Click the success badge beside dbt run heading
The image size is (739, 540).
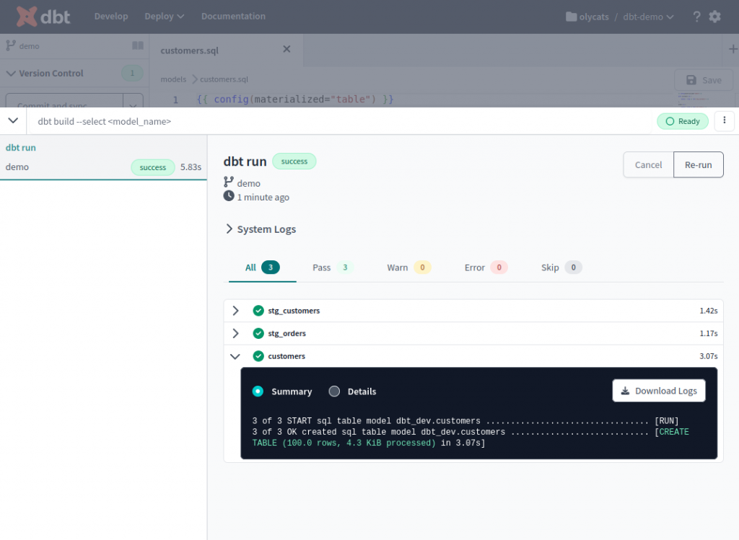(294, 161)
